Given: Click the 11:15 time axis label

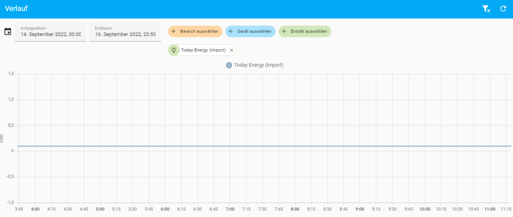Looking at the screenshot, I should pos(506,209).
